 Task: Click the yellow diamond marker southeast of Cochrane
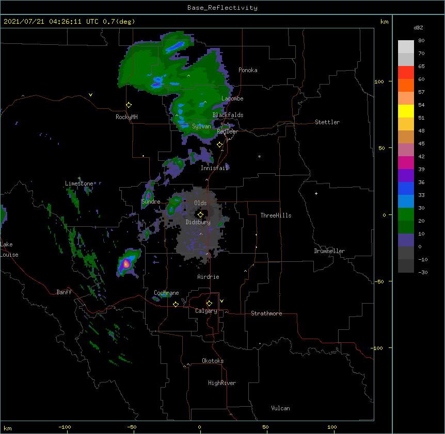point(176,304)
